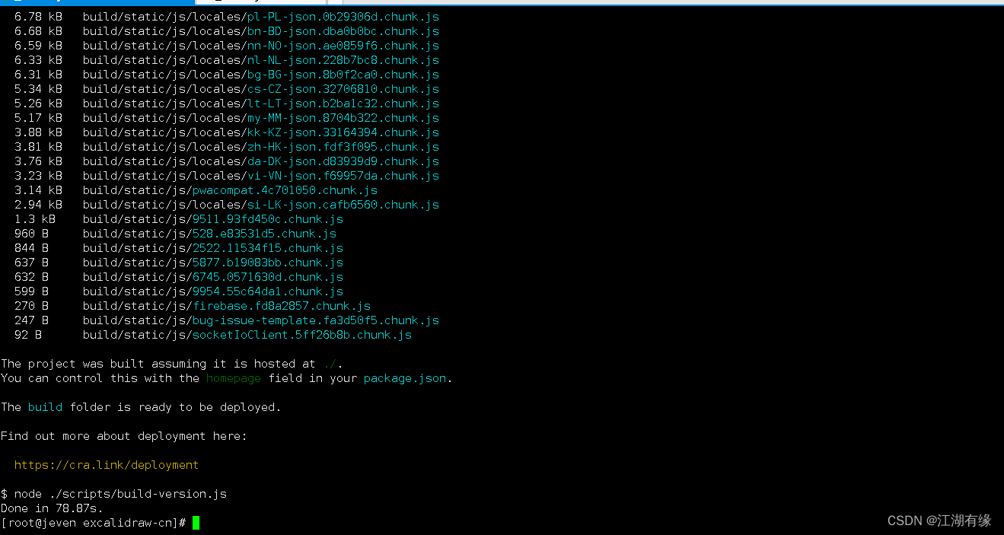Click the '1.3 kB' size value
The width and height of the screenshot is (1004, 535).
(34, 219)
